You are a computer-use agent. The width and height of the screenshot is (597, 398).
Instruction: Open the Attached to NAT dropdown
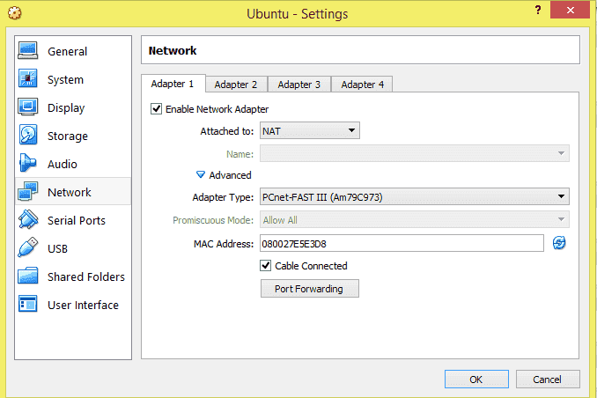[x=310, y=130]
